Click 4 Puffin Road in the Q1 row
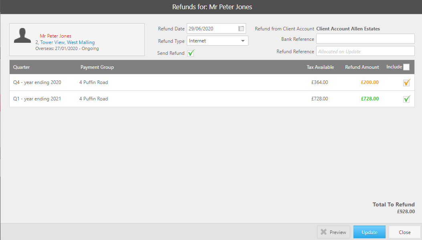Viewport: 422px width, 240px height. click(x=94, y=99)
